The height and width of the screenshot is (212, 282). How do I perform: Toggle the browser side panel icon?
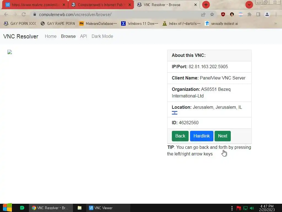point(258,14)
